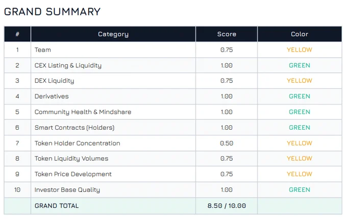Screen dimensions: 347x219
Task: Click YELLOW in the Team row
Action: click(300, 50)
